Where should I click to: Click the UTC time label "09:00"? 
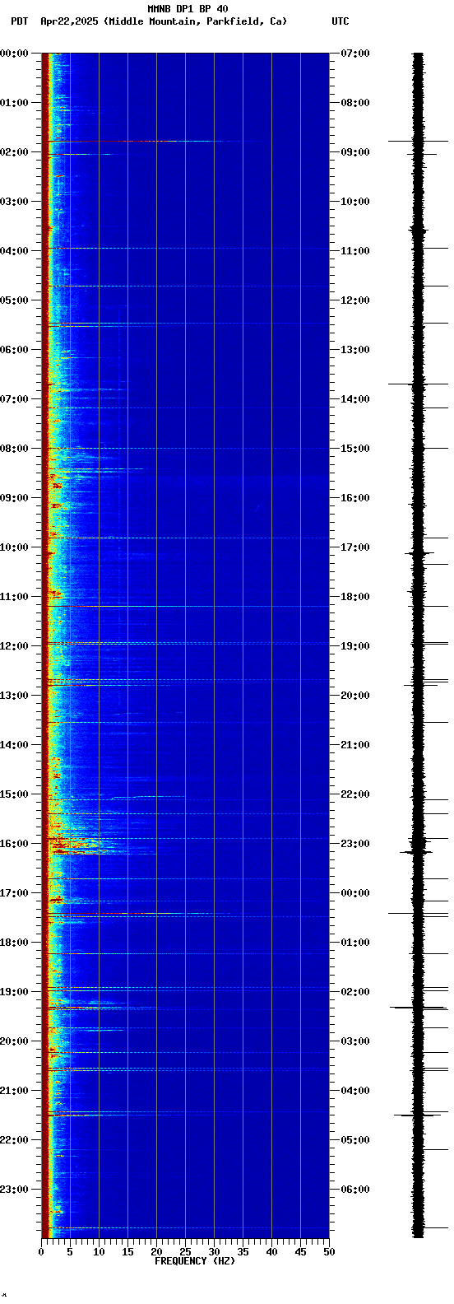[355, 152]
